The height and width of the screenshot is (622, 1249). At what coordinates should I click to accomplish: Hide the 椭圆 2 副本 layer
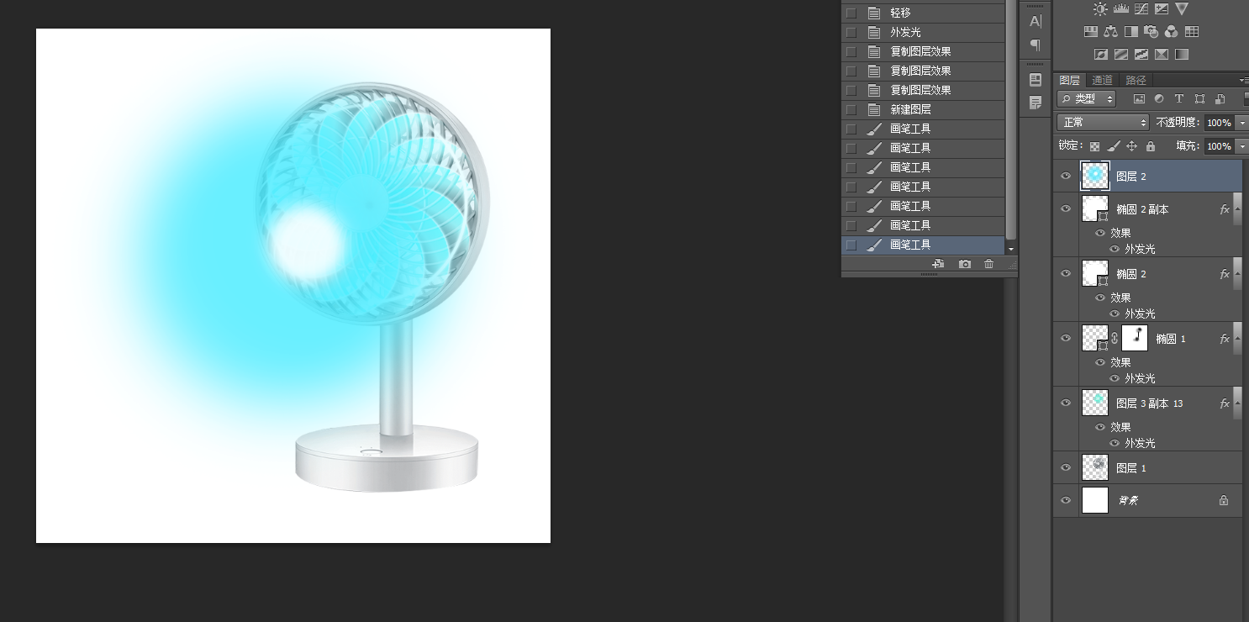1066,208
